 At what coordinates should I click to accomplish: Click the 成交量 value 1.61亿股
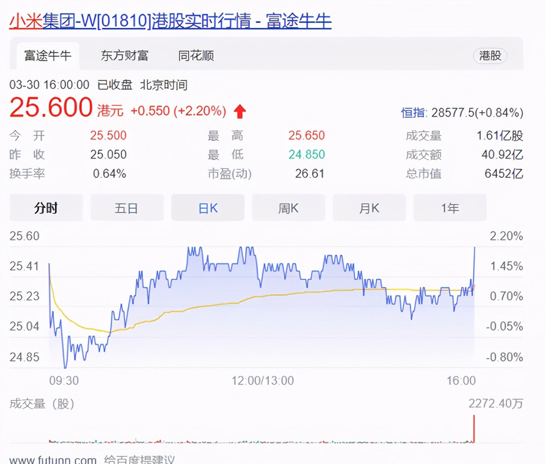500,136
